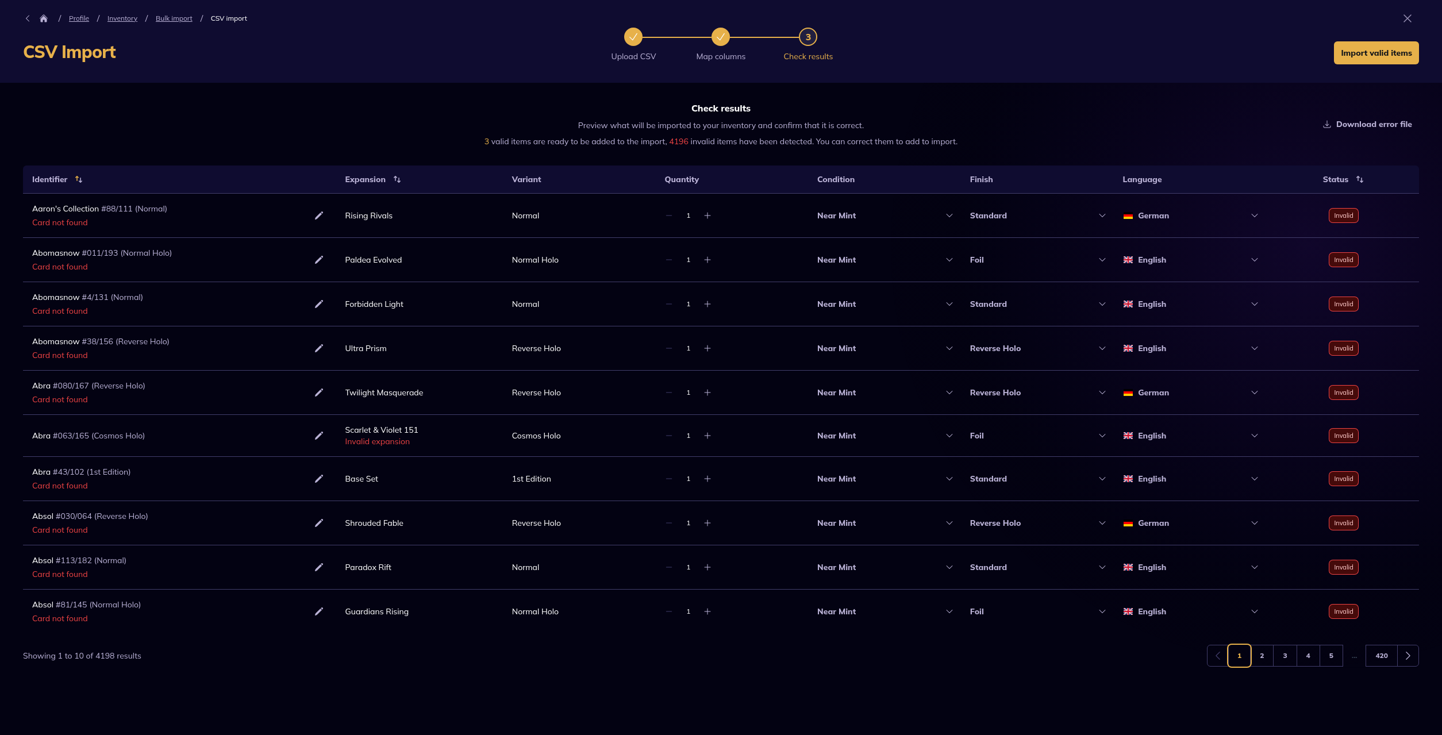The image size is (1442, 735).
Task: Go to page 420 of results
Action: [1382, 656]
